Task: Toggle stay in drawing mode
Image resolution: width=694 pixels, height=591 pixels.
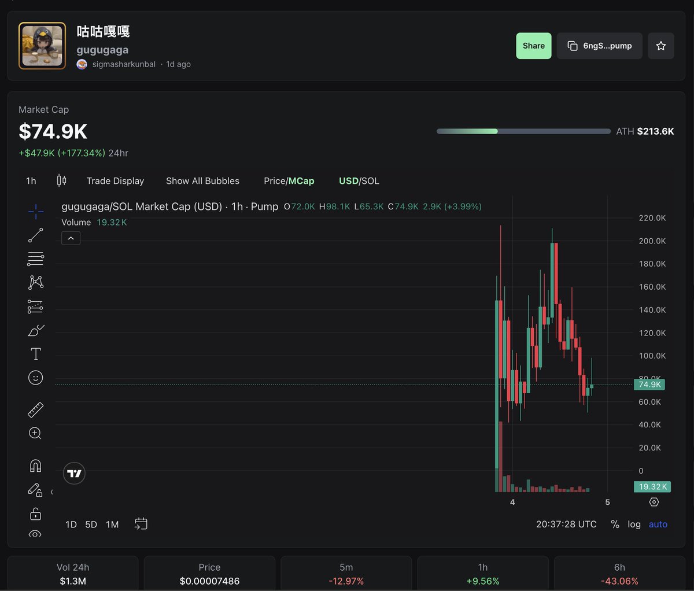Action: [x=35, y=490]
